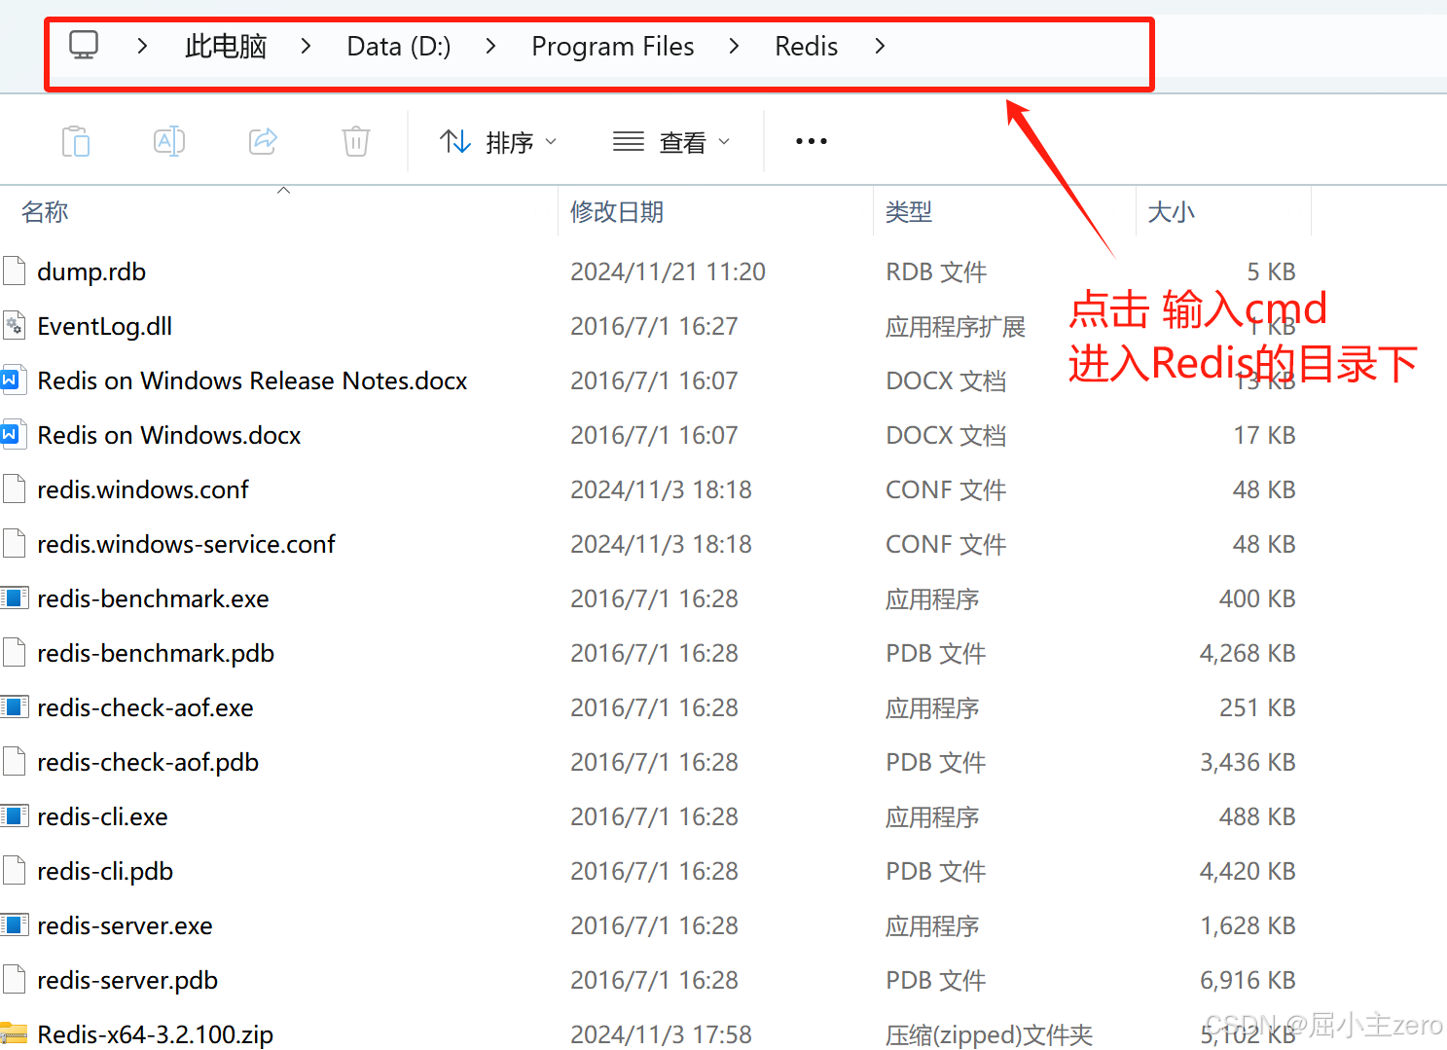Viewport: 1447px width, 1050px height.
Task: Click the Paste toolbar icon
Action: coord(76,141)
